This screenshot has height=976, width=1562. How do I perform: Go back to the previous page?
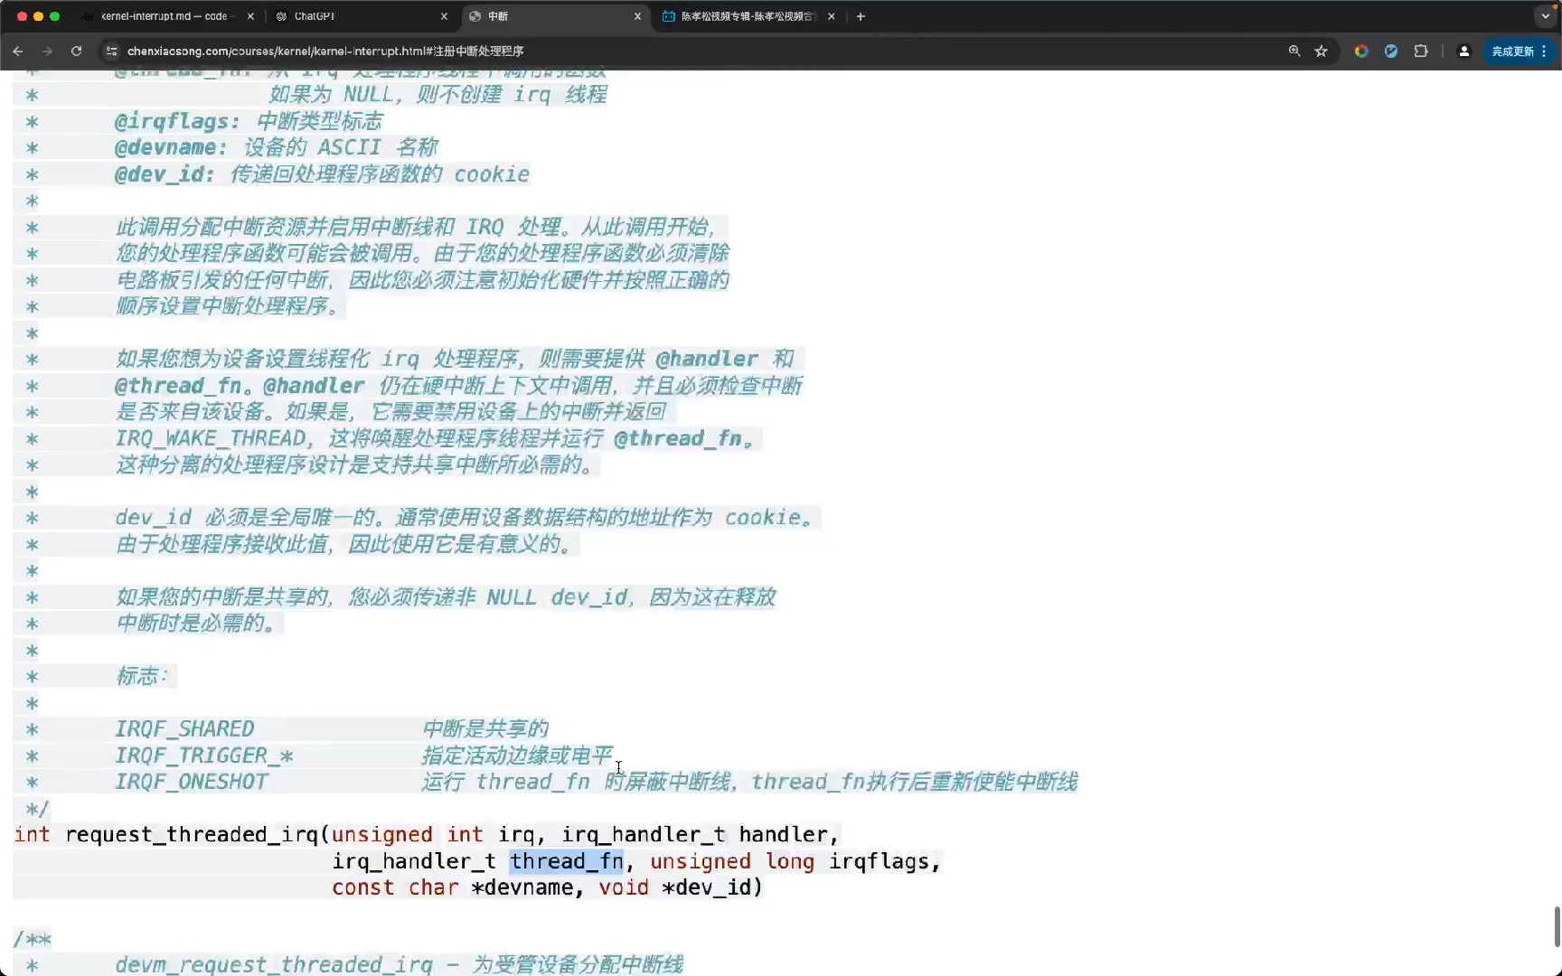(18, 52)
